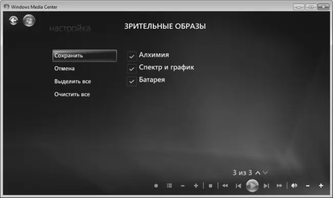
Task: Open the Windows Media Center start orb
Action: pos(29,21)
